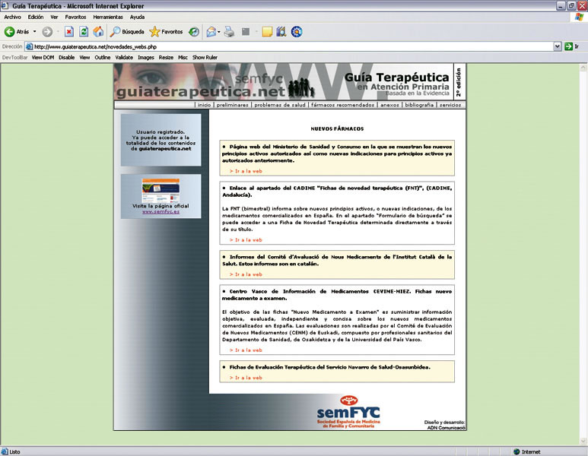Click the research books toolbar icon
The width and height of the screenshot is (588, 456).
[281, 32]
